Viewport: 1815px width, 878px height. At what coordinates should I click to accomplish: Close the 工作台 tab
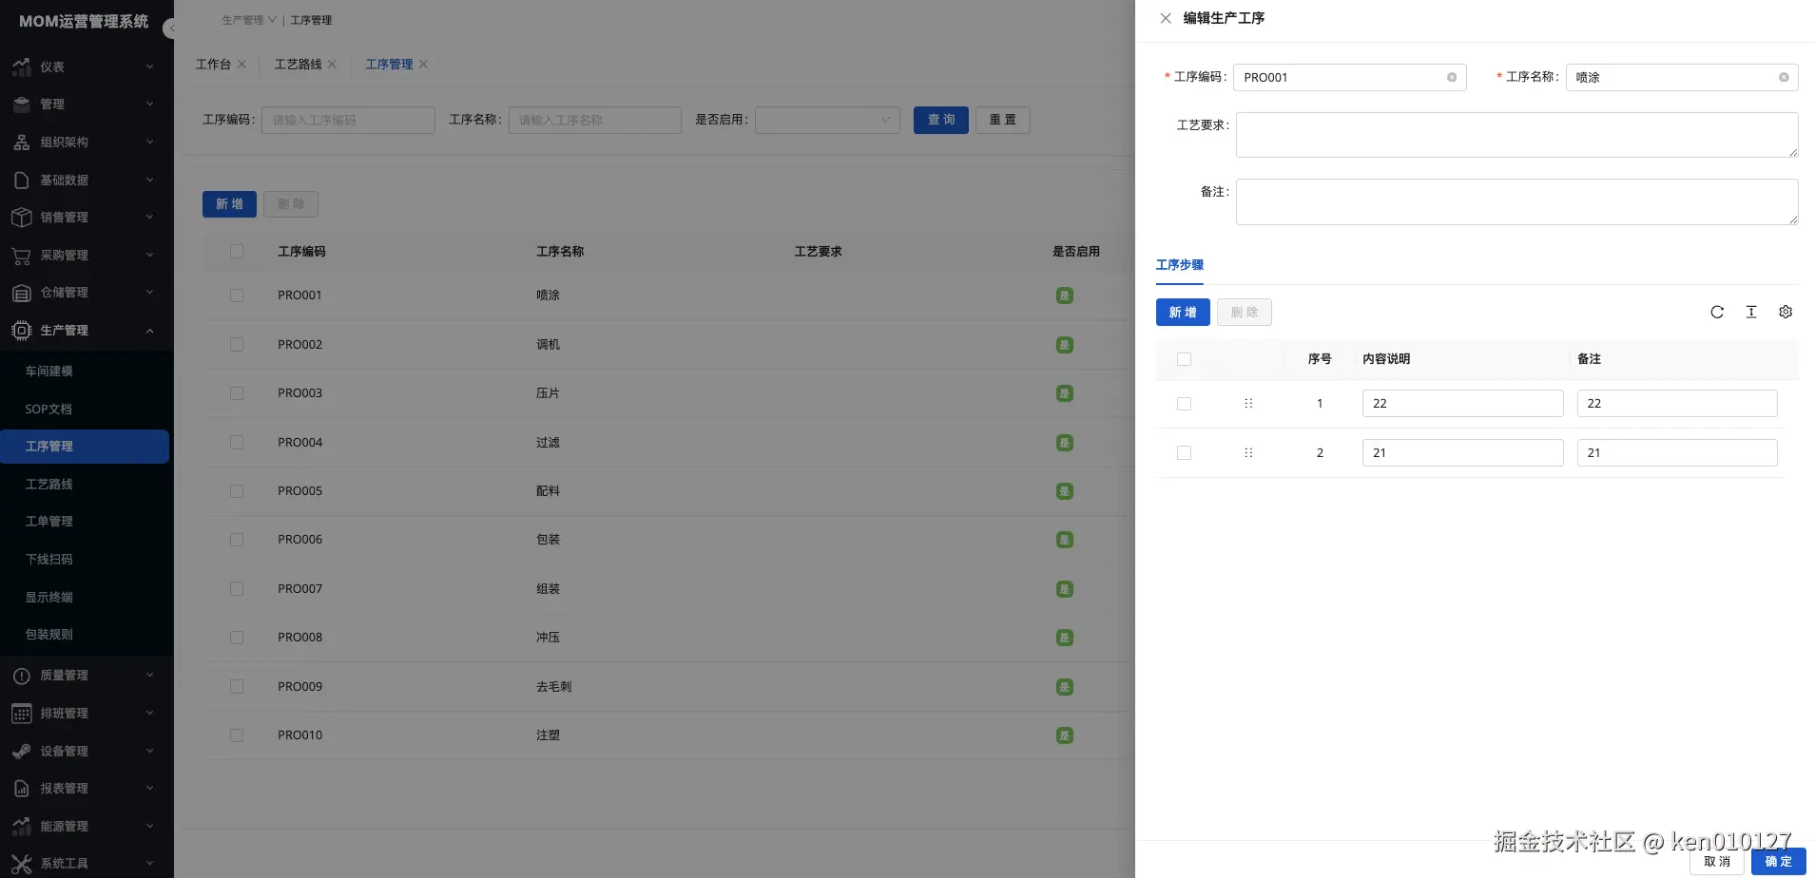pyautogui.click(x=241, y=65)
